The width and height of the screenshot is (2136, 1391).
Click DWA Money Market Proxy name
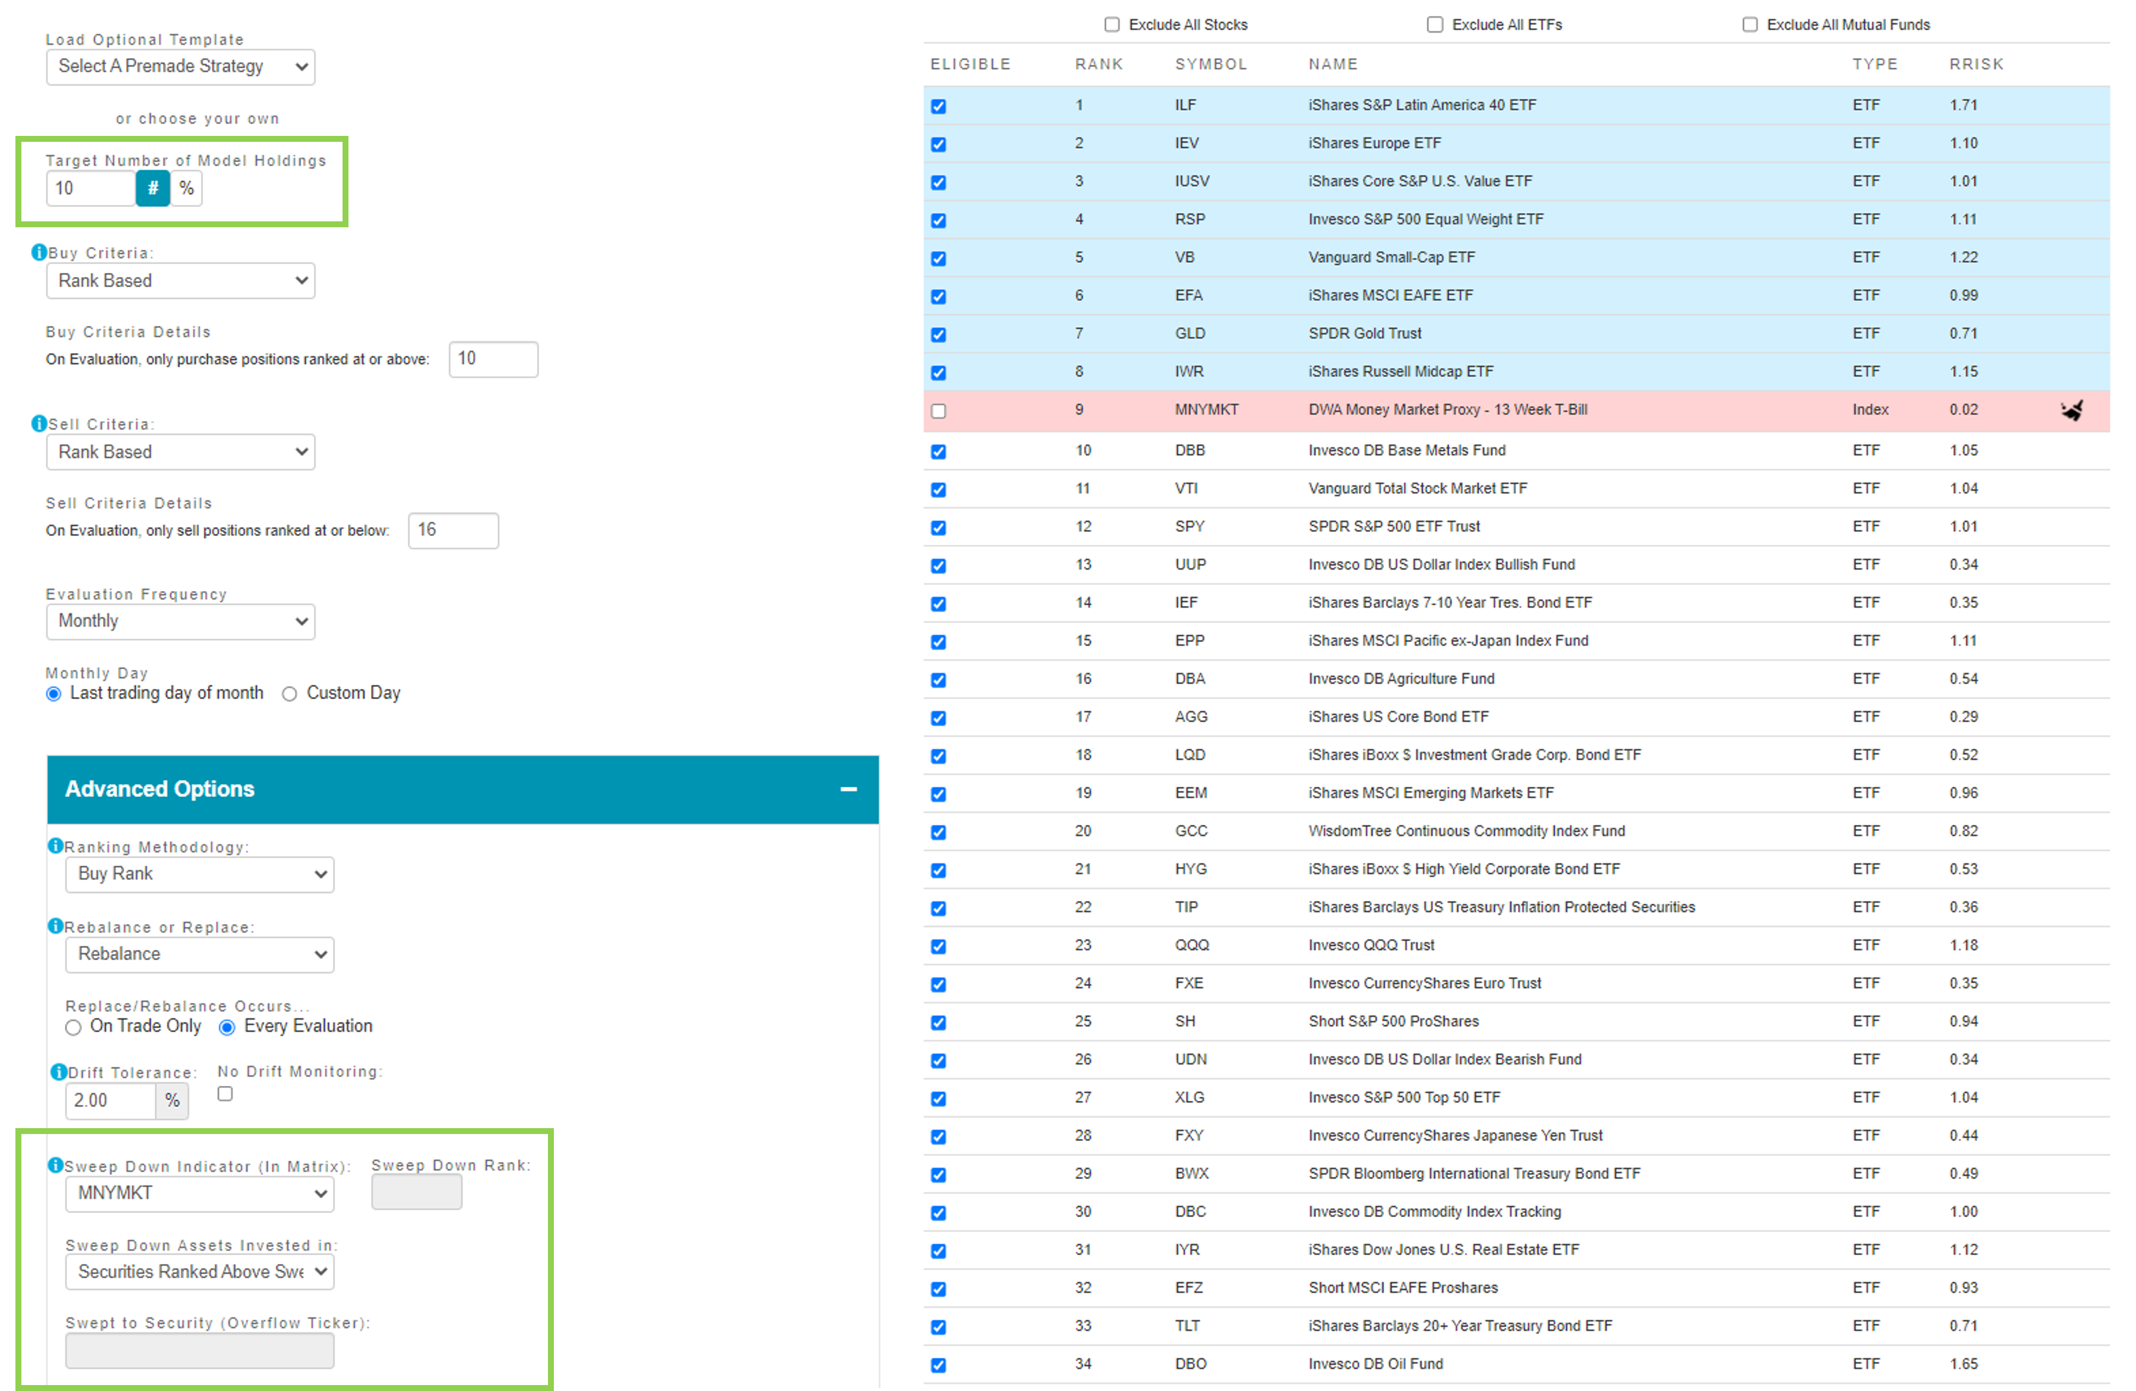tap(1447, 410)
